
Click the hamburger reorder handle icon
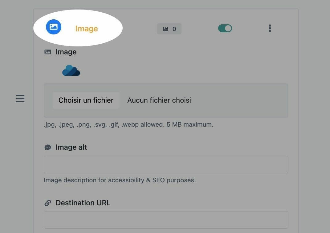tap(20, 98)
